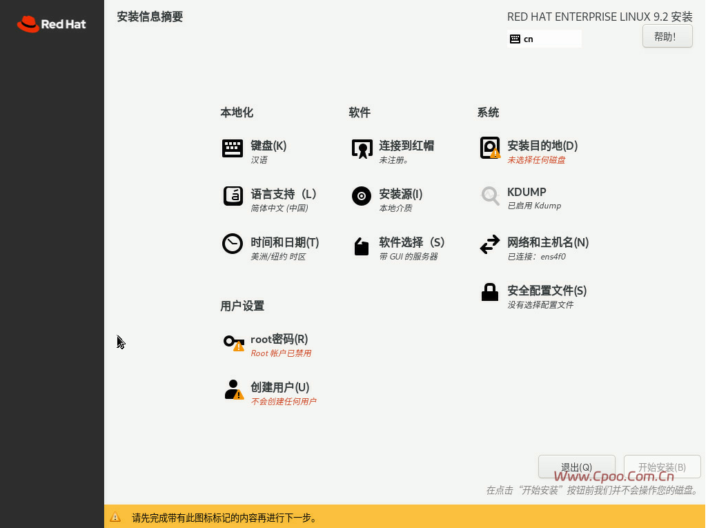Click the red warning 未选择任何磁盘

[x=536, y=160]
